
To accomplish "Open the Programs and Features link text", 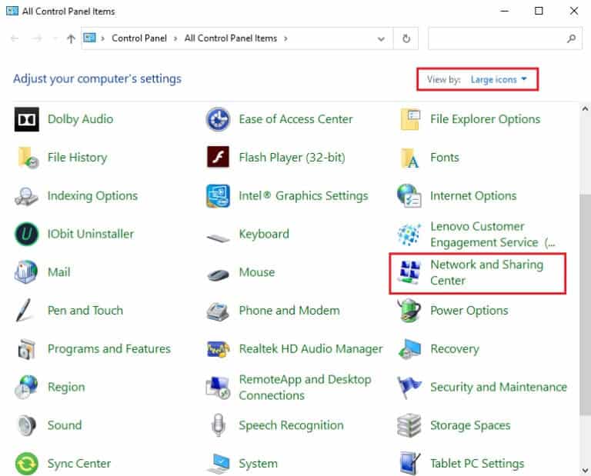I will (x=109, y=349).
